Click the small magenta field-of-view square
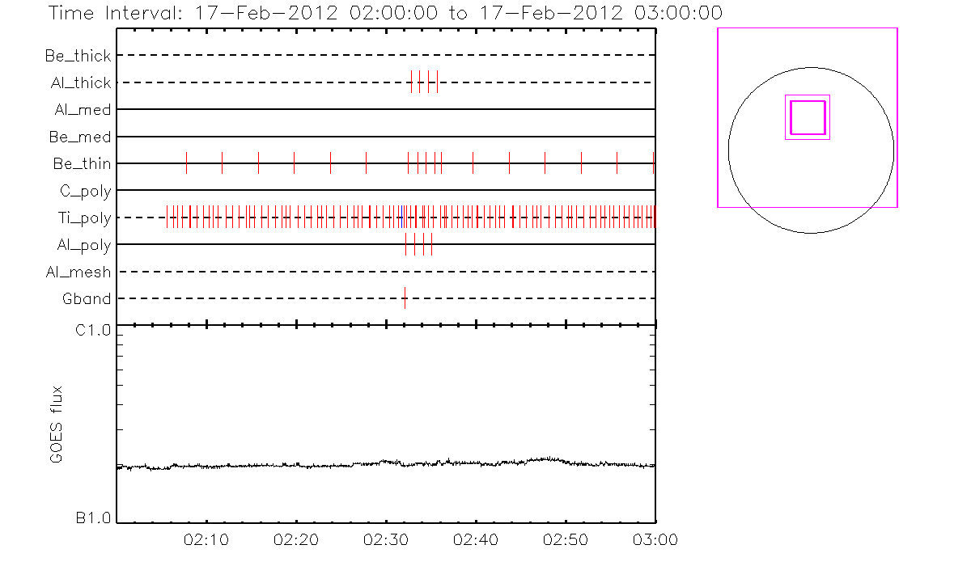Viewport: 971px width, 566px height. 808,117
